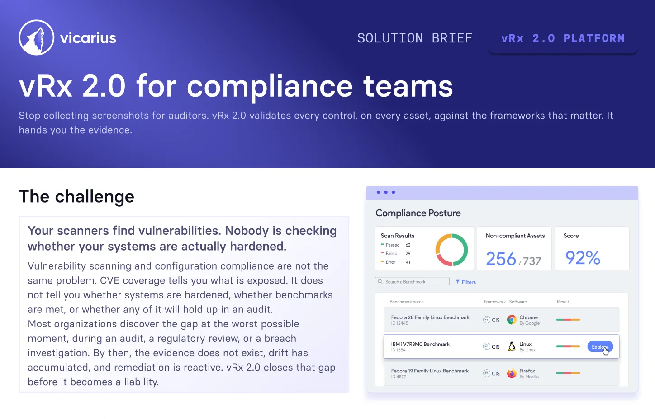This screenshot has width=655, height=419.
Task: Click the Framework column header
Action: click(x=495, y=302)
